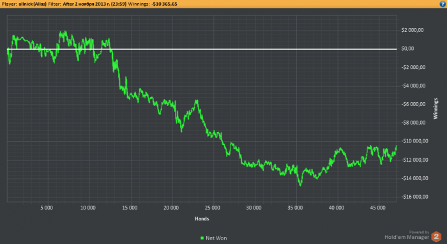This screenshot has width=447, height=244.
Task: Select the player name 'allnick (Alias)'
Action: click(33, 4)
